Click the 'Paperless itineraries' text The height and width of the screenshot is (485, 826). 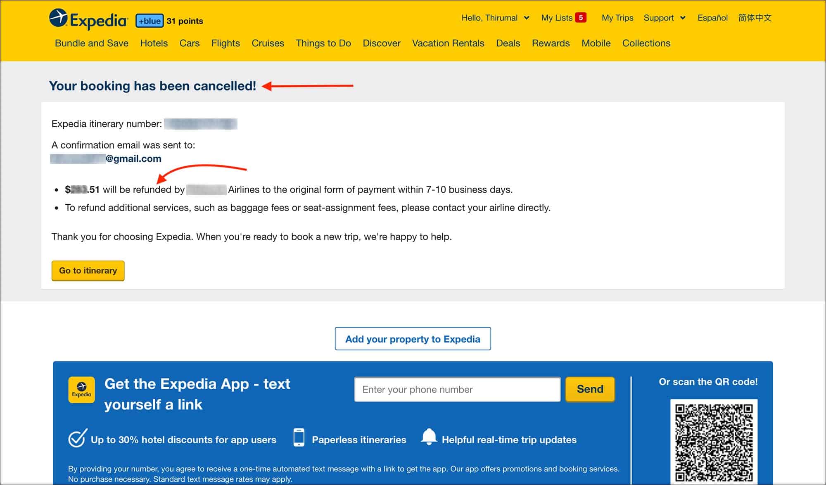click(x=359, y=440)
